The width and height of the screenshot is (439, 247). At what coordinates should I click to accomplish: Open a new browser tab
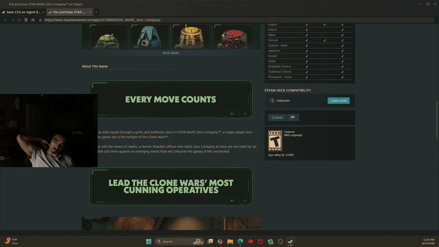[96, 12]
